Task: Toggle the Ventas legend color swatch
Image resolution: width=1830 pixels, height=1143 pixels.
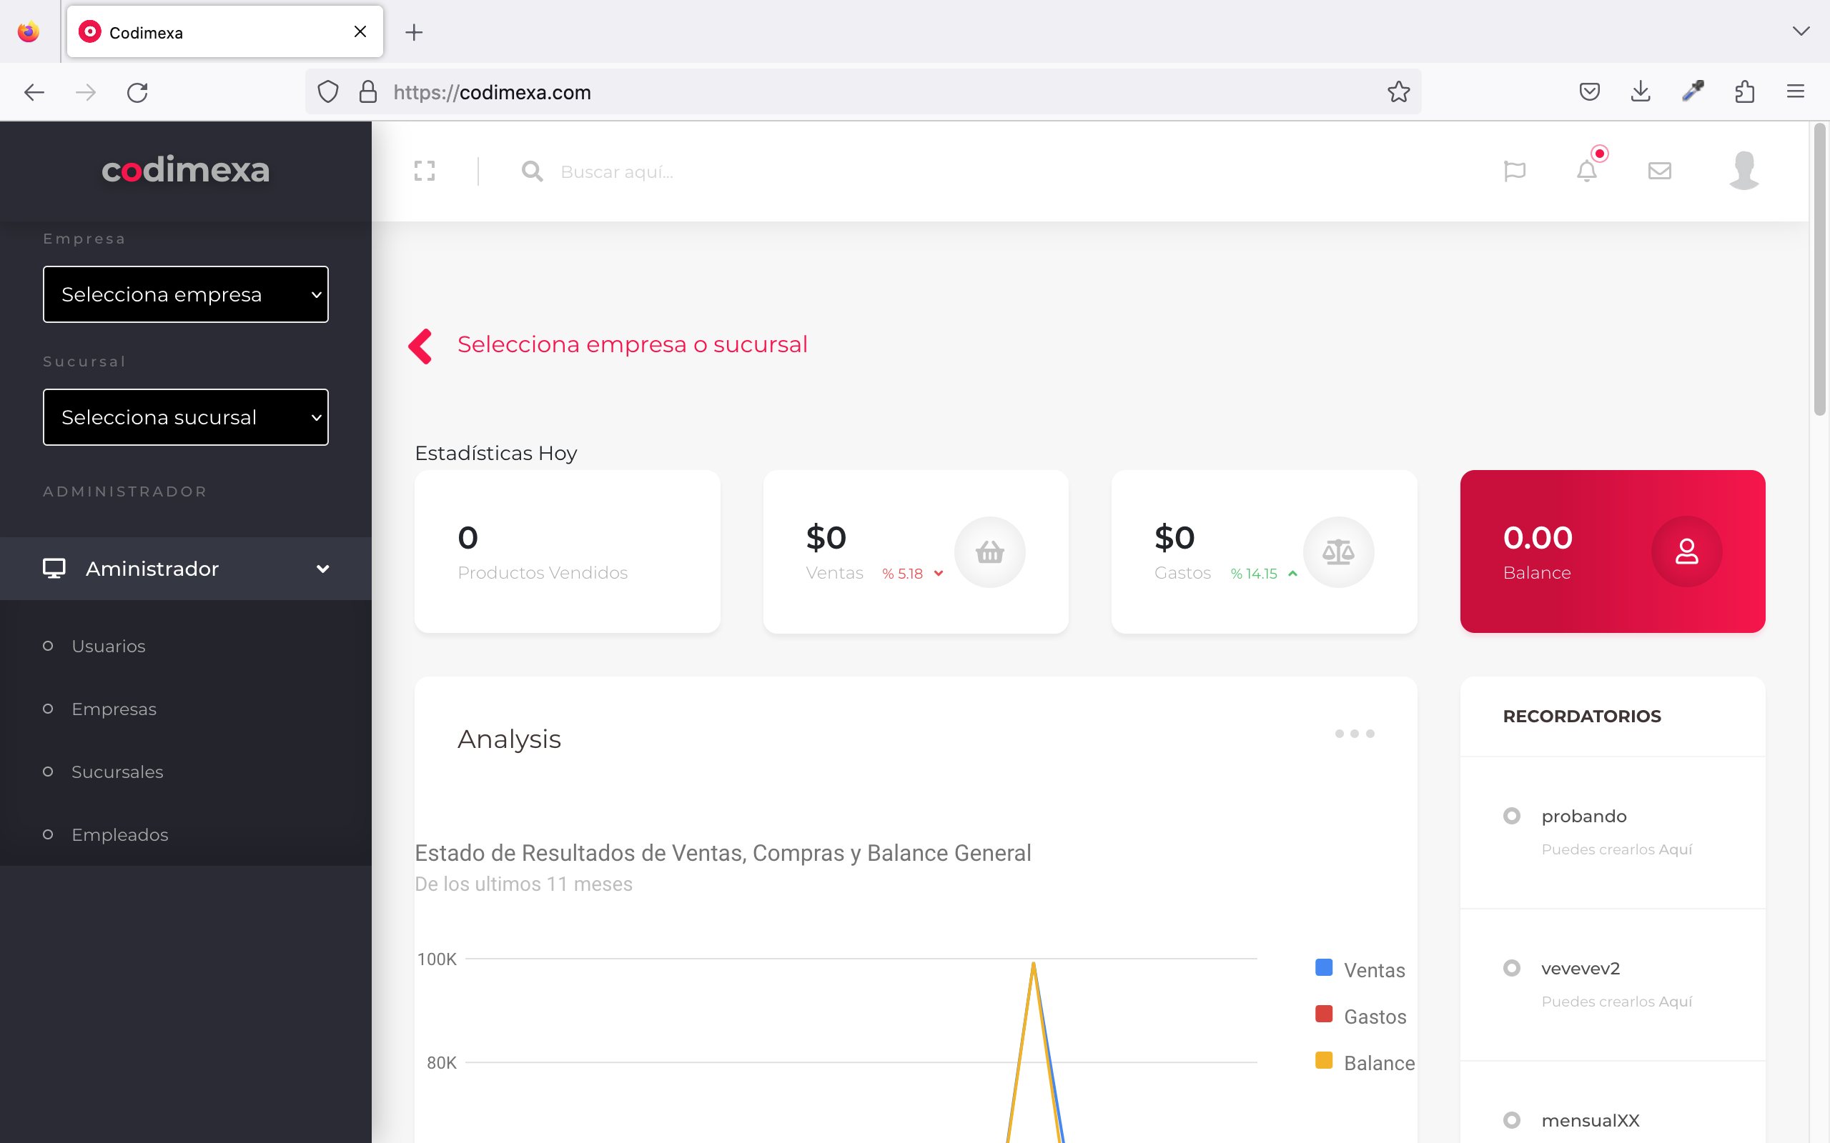Action: point(1323,967)
